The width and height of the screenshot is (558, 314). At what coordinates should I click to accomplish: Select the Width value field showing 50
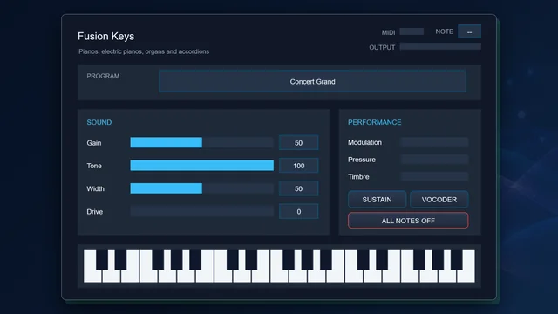coord(298,188)
